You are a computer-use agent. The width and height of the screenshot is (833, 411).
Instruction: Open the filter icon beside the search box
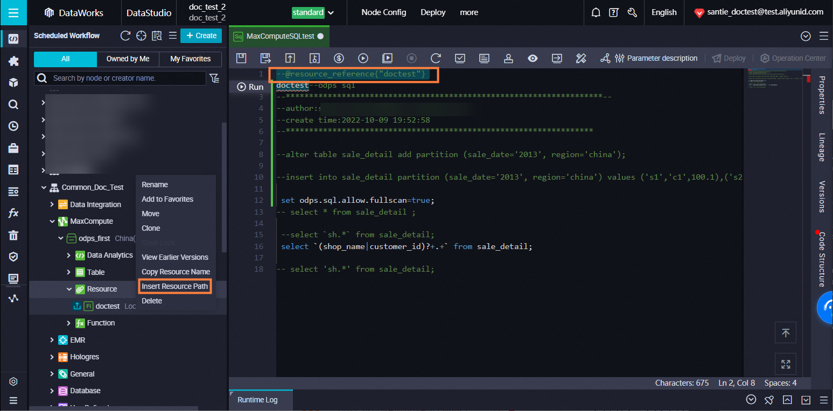214,79
